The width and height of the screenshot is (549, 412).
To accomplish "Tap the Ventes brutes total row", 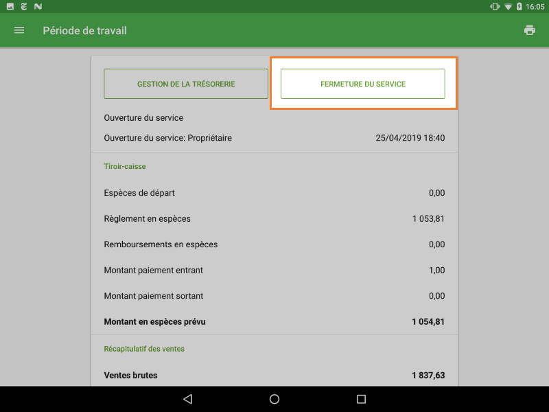I will coord(274,375).
